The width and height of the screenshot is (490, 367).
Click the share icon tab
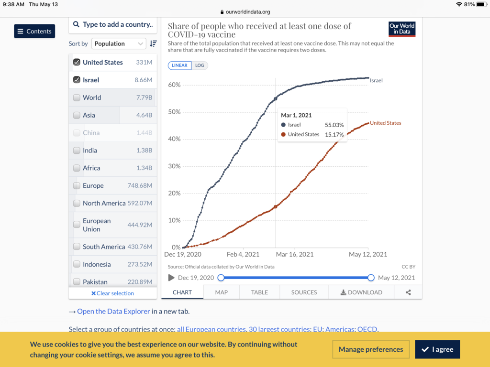tap(408, 292)
